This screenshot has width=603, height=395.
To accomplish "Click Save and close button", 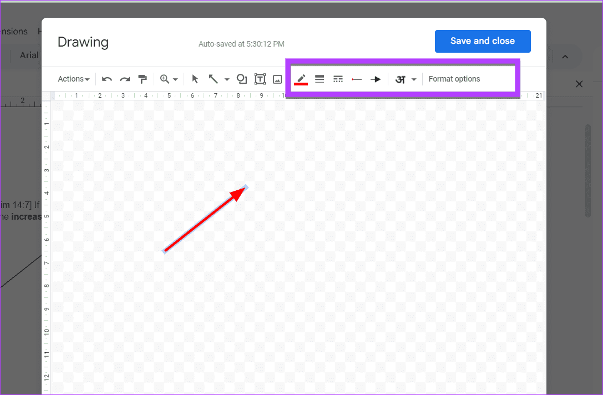I will (482, 41).
